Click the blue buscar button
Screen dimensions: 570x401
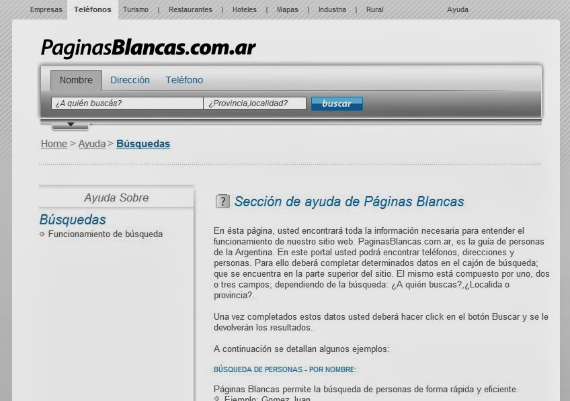(337, 103)
